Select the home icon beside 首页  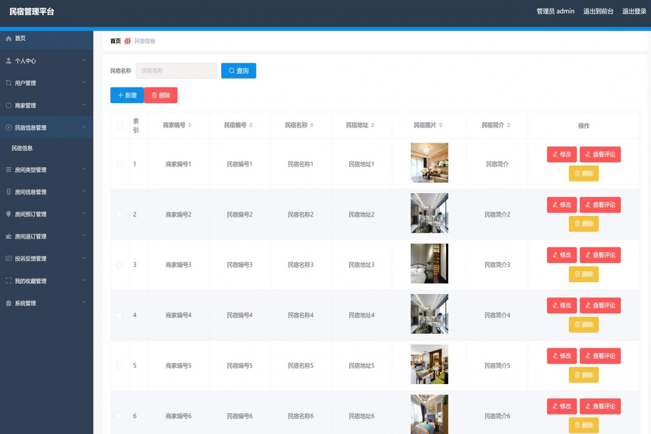pyautogui.click(x=9, y=39)
